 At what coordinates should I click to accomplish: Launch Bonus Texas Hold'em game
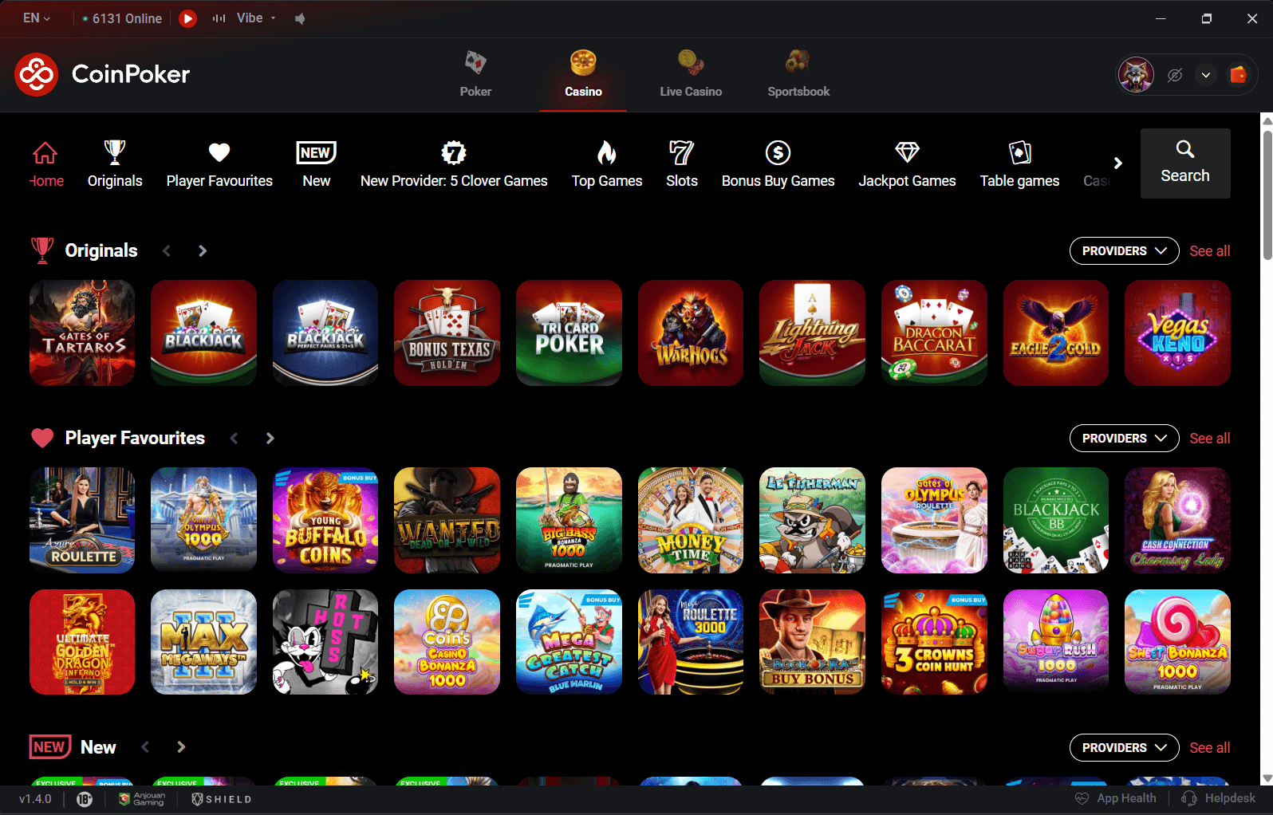[447, 333]
